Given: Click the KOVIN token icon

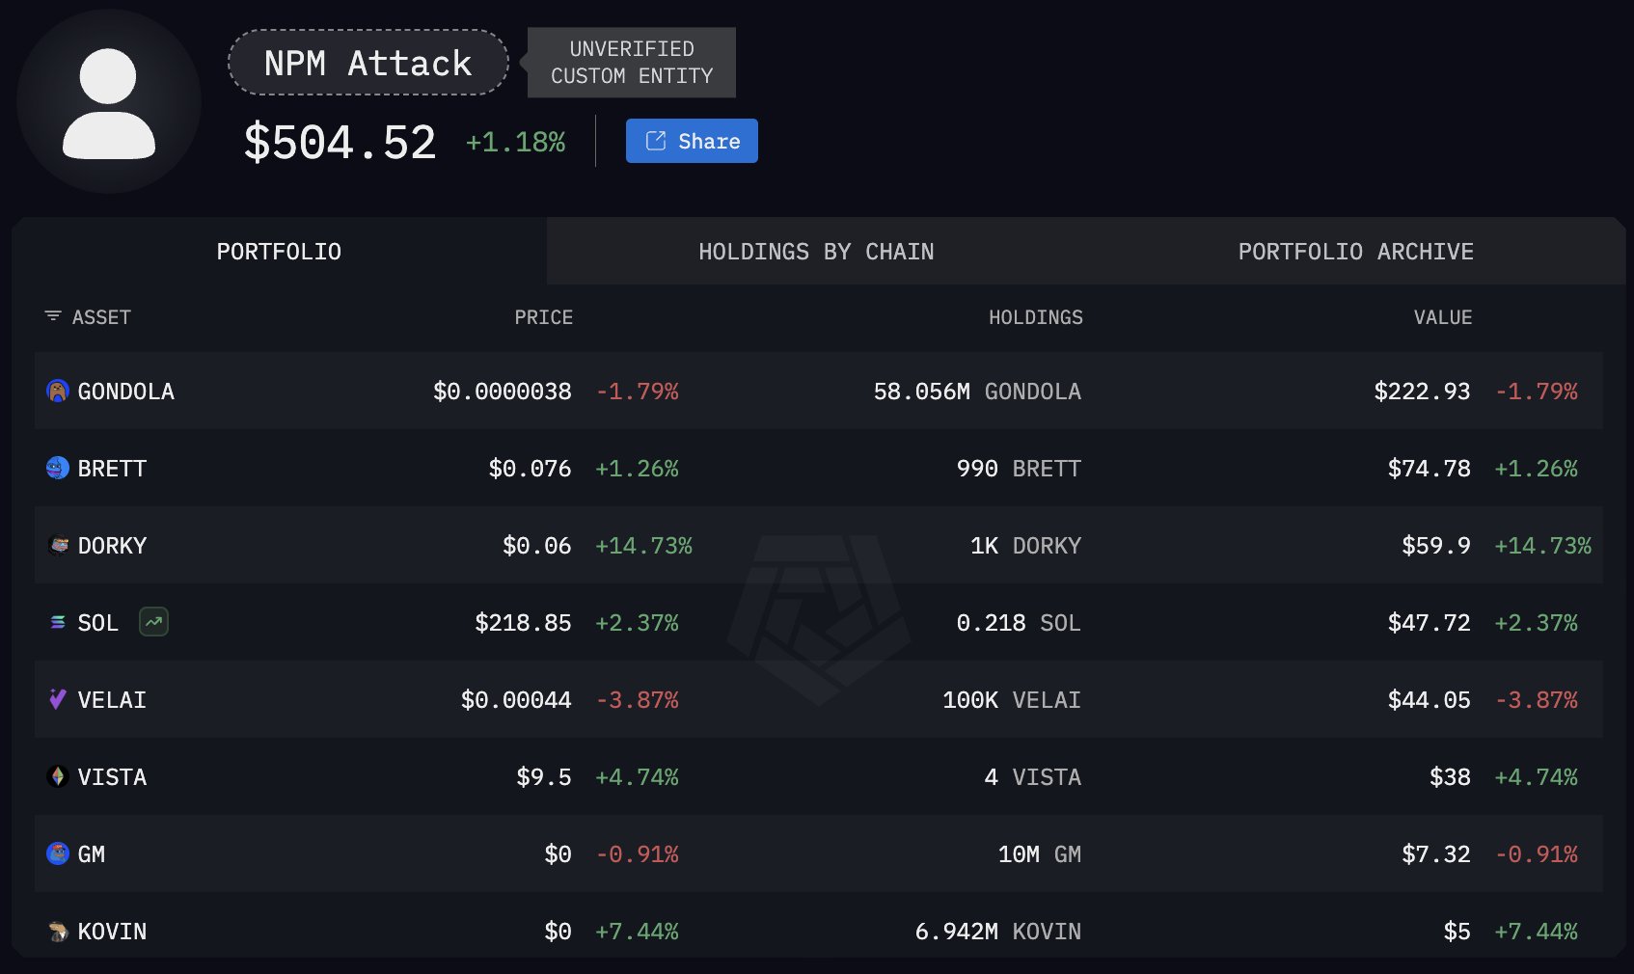Looking at the screenshot, I should coord(58,931).
